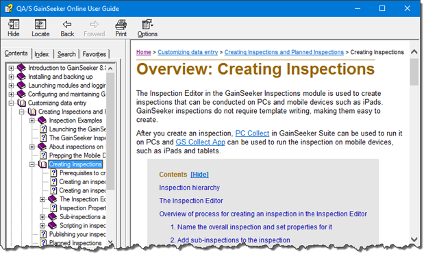Expand the Configuring and maintaining node

click(11, 94)
